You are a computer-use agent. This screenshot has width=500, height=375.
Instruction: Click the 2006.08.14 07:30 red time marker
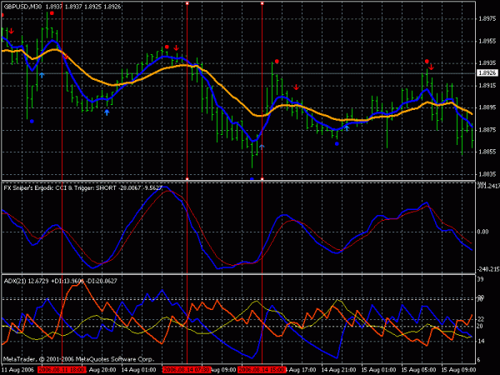click(187, 370)
